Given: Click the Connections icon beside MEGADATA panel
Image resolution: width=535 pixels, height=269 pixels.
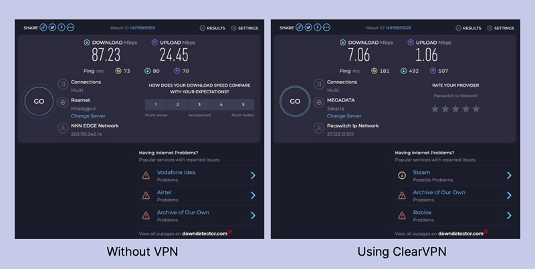Looking at the screenshot, I should click(319, 84).
